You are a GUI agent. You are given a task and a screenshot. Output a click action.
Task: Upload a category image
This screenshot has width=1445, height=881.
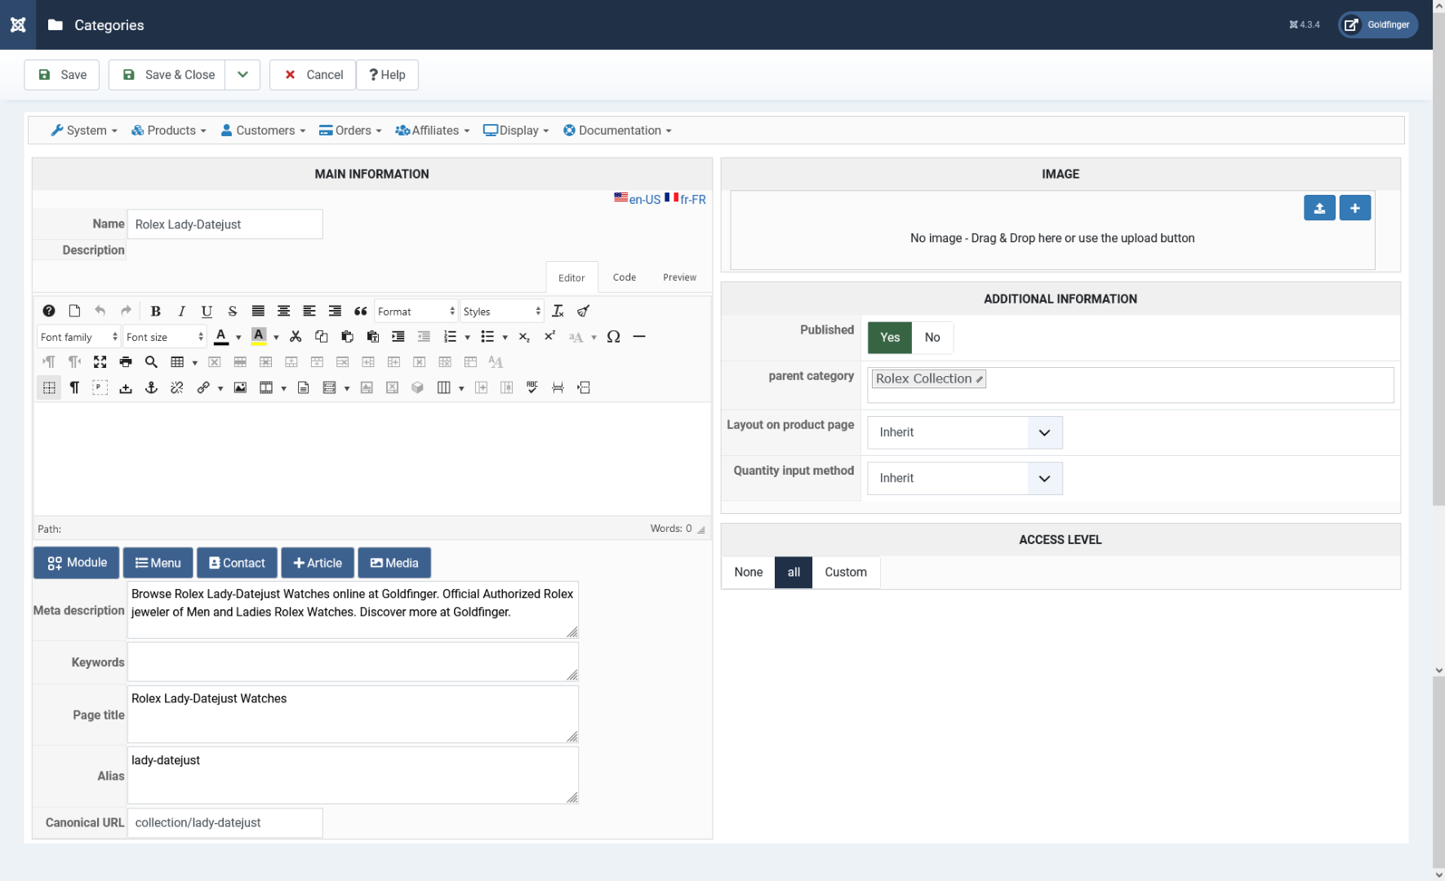(x=1319, y=208)
